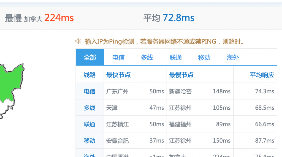This screenshot has width=282, height=157.
Task: Click the 广东广州 fastest node cell
Action: 117,91
